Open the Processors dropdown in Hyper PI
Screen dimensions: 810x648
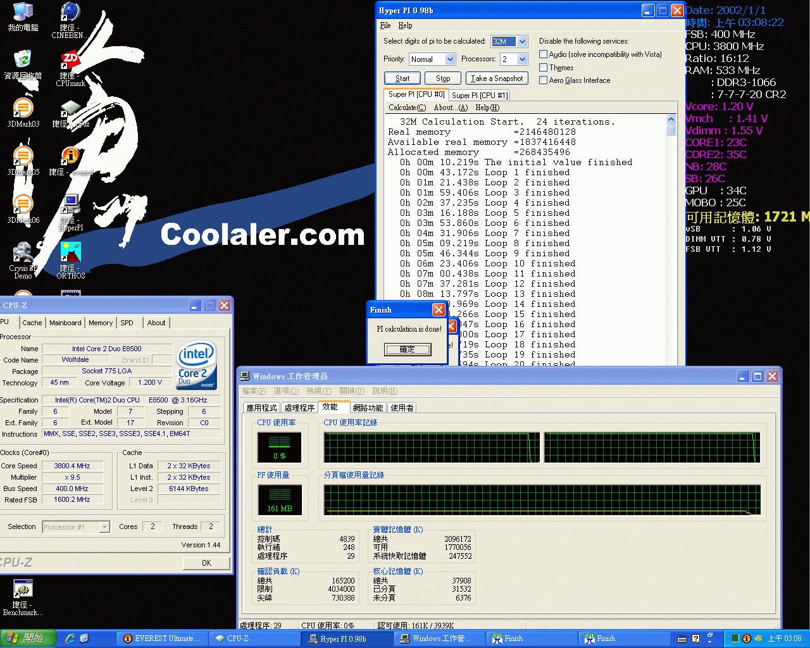[514, 59]
